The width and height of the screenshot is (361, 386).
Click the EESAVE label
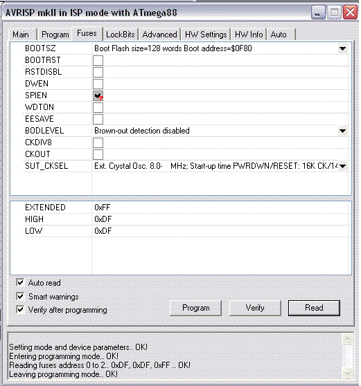click(39, 119)
